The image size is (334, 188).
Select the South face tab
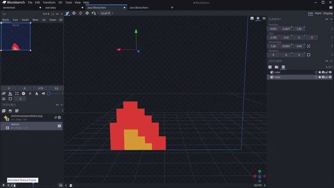click(x=25, y=20)
